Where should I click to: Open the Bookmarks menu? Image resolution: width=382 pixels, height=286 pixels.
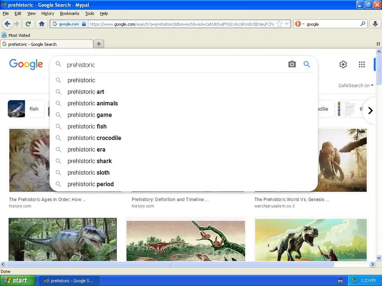point(69,13)
